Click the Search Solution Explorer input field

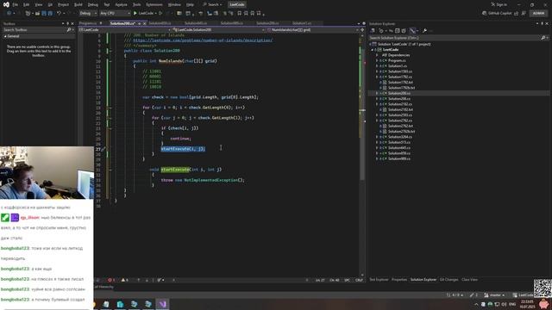(x=455, y=38)
